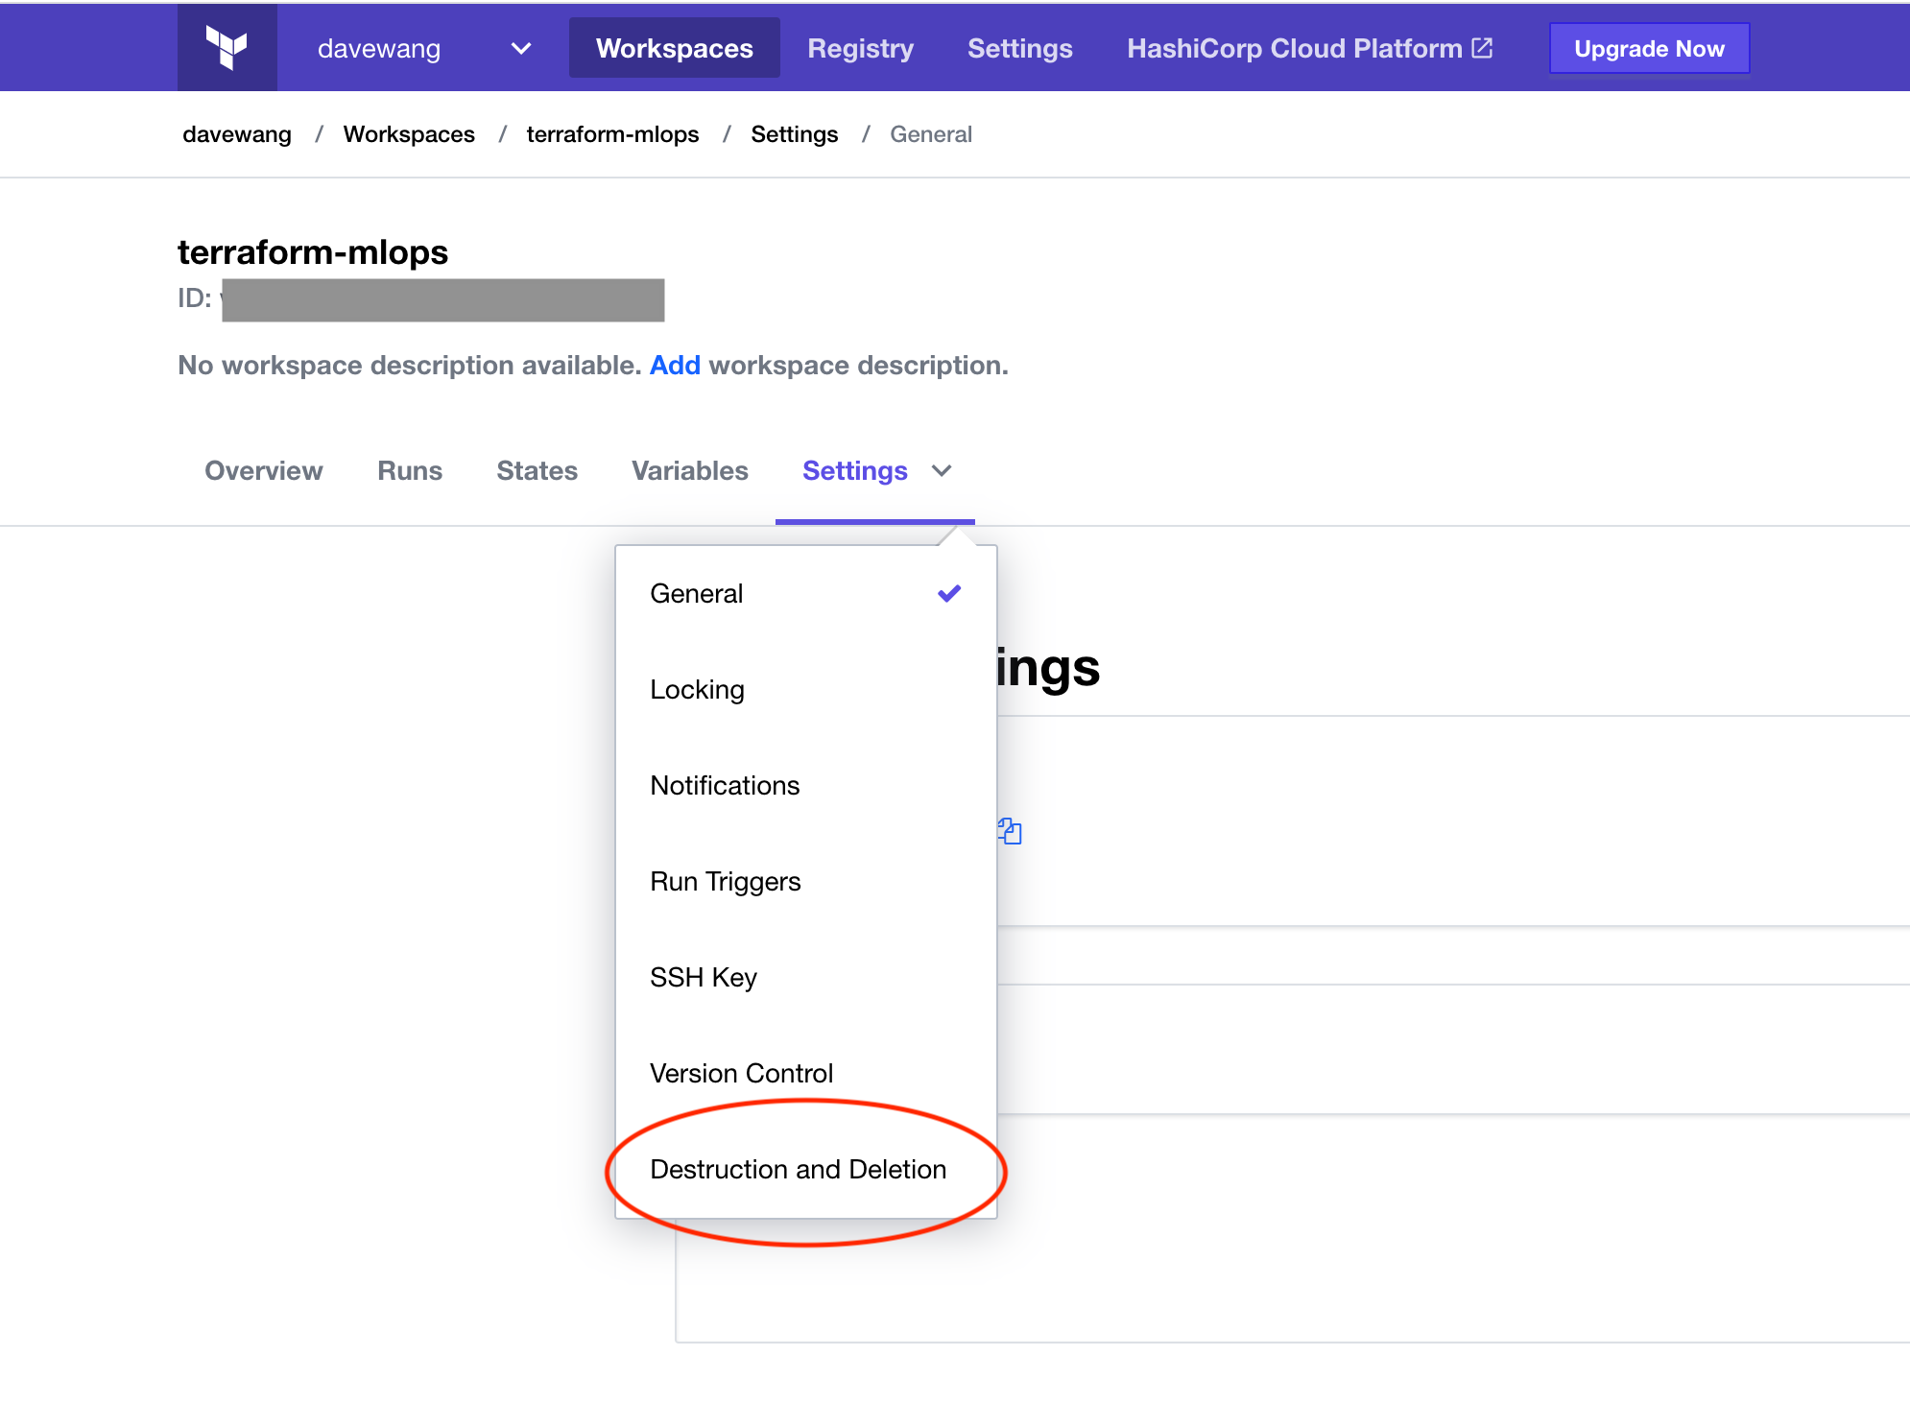The height and width of the screenshot is (1403, 1910).
Task: Click the terraform-mlops breadcrumb
Action: pos(612,134)
